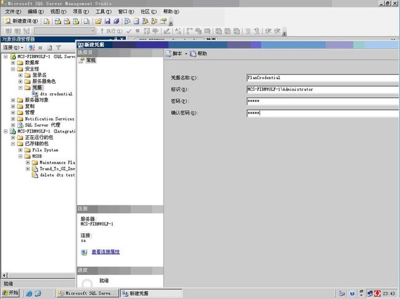Expand the Maintenance Plans folder node
The height and width of the screenshot is (299, 400).
[28, 162]
